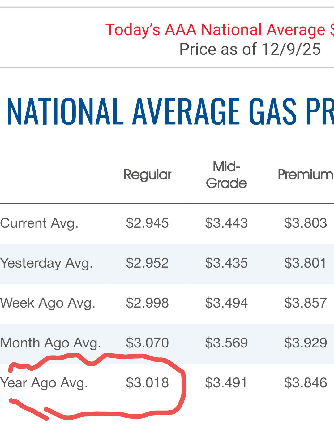The image size is (334, 427).
Task: Click the "Yesterday Avg." row label
Action: [47, 263]
